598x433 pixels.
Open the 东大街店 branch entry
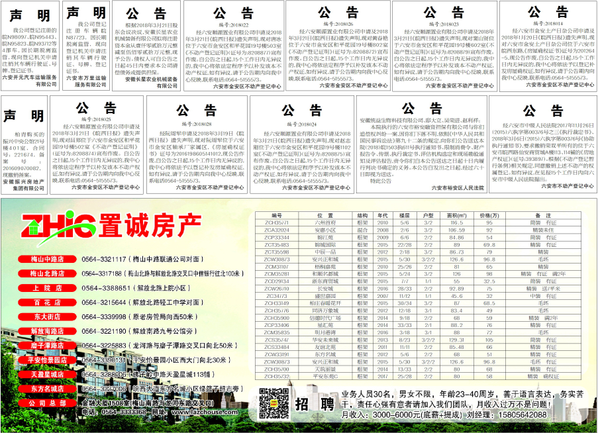[x=46, y=316]
